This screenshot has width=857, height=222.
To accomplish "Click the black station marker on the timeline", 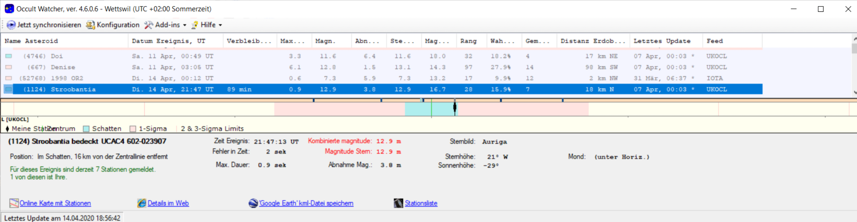I will pos(455,107).
